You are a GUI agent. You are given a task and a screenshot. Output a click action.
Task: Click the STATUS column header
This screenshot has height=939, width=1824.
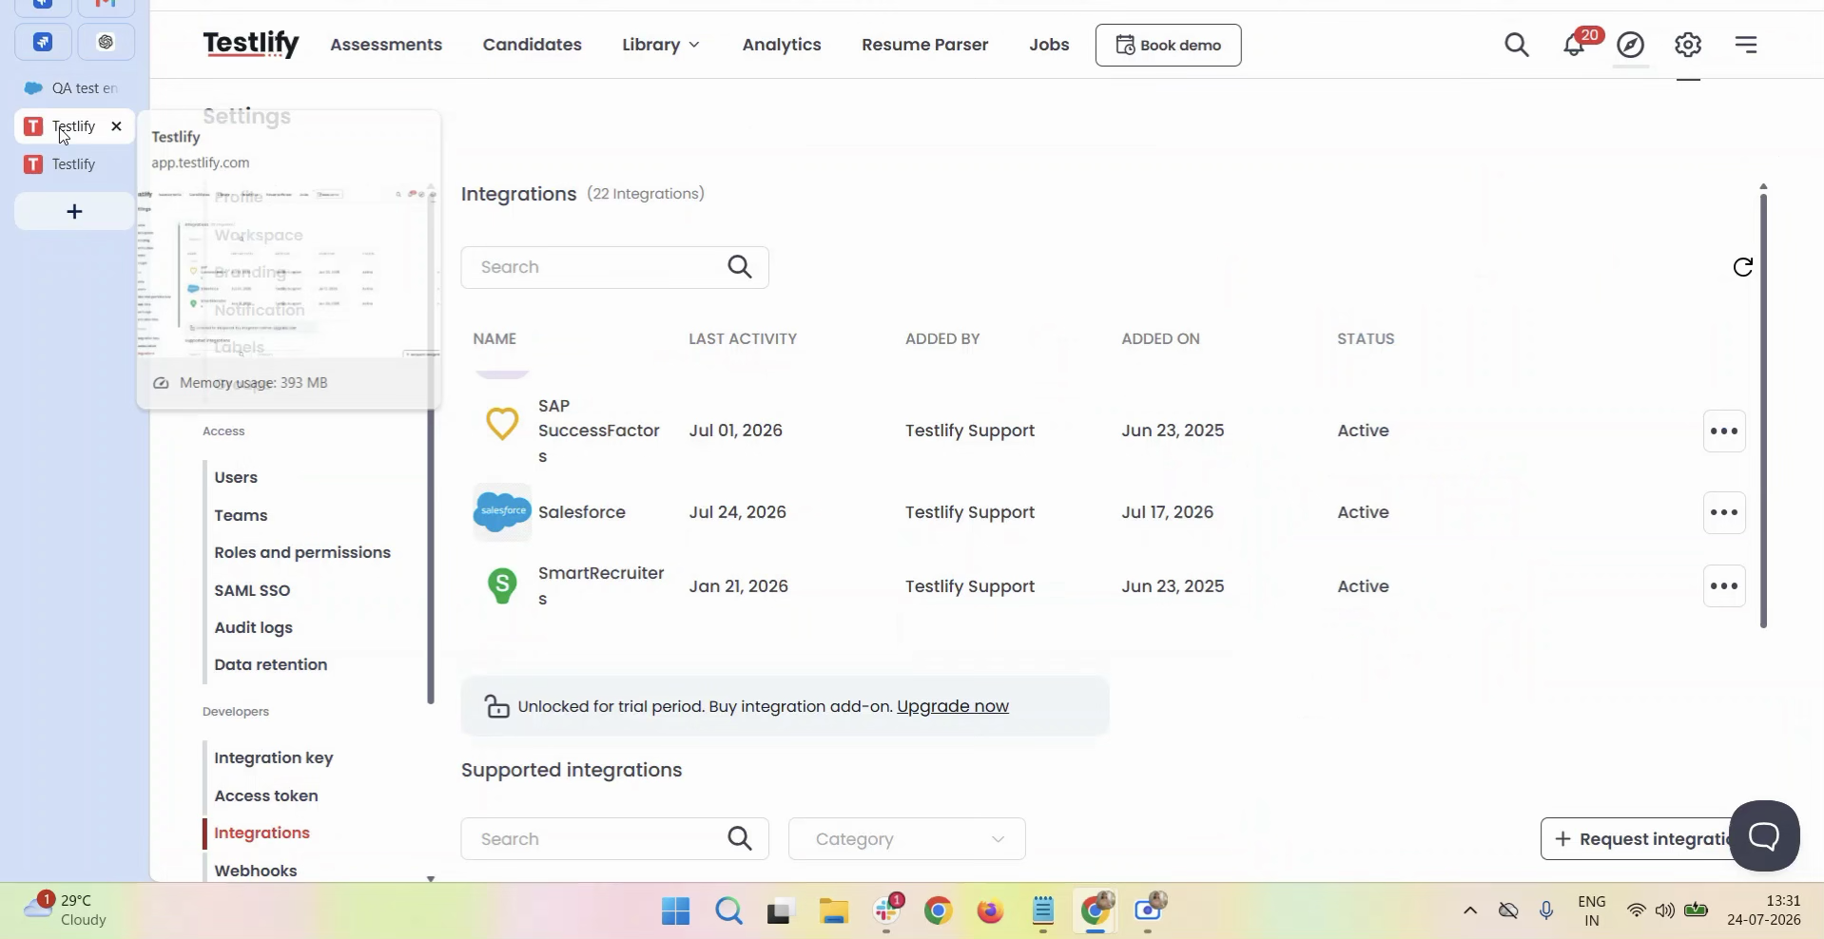click(1366, 338)
